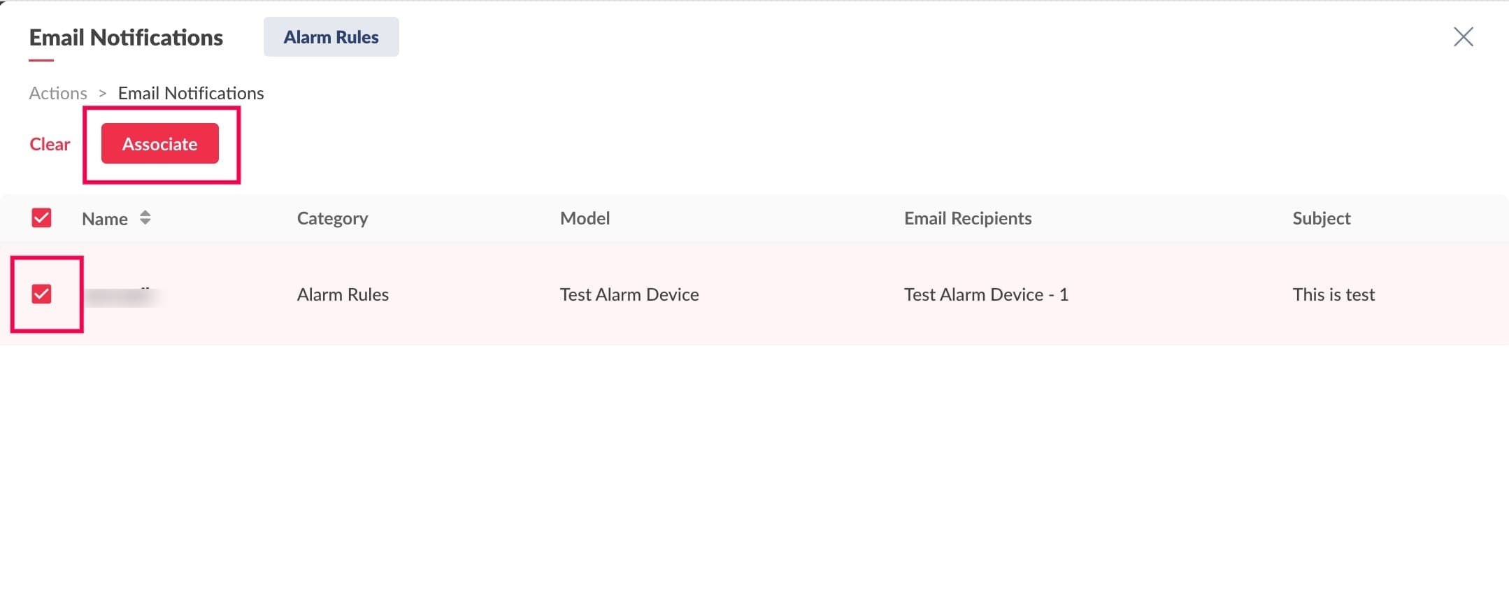
Task: Toggle the select-all checkbox in header
Action: (x=42, y=218)
